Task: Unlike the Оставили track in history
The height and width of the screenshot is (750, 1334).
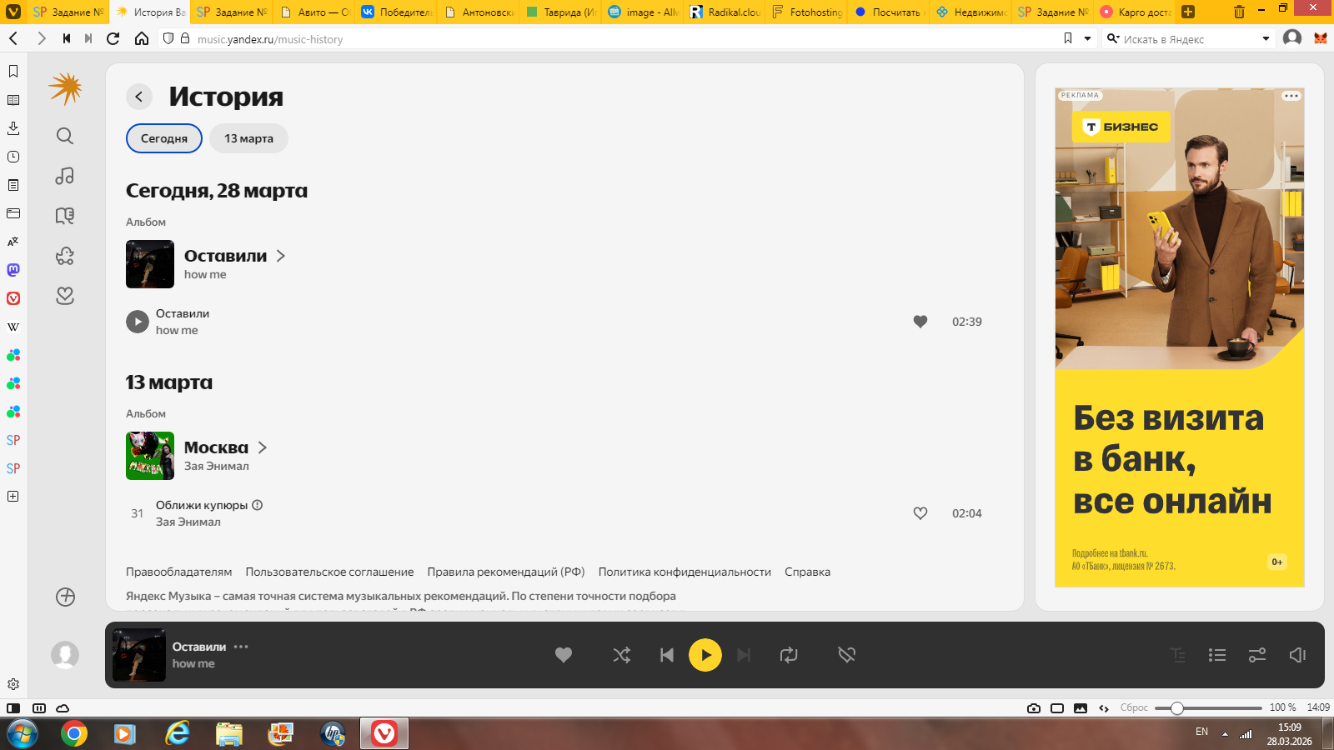Action: click(x=920, y=322)
